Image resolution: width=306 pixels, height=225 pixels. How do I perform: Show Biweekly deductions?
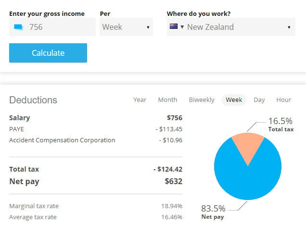pos(202,100)
